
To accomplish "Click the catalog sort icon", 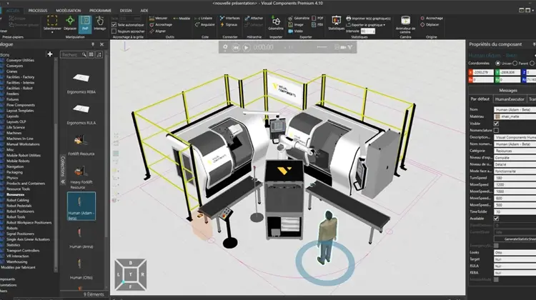I will pos(99,54).
